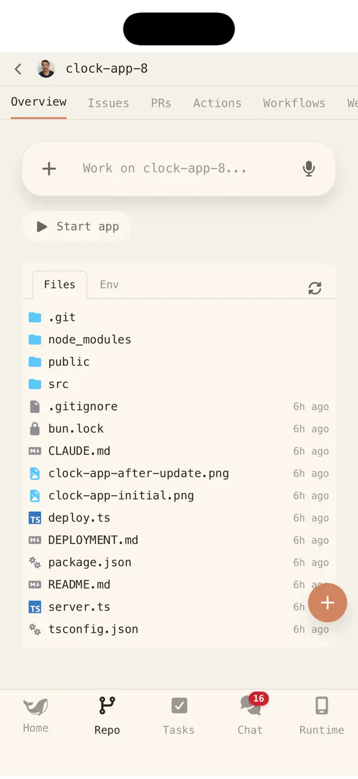The height and width of the screenshot is (779, 358).
Task: Go back using the back chevron
Action: (x=17, y=69)
